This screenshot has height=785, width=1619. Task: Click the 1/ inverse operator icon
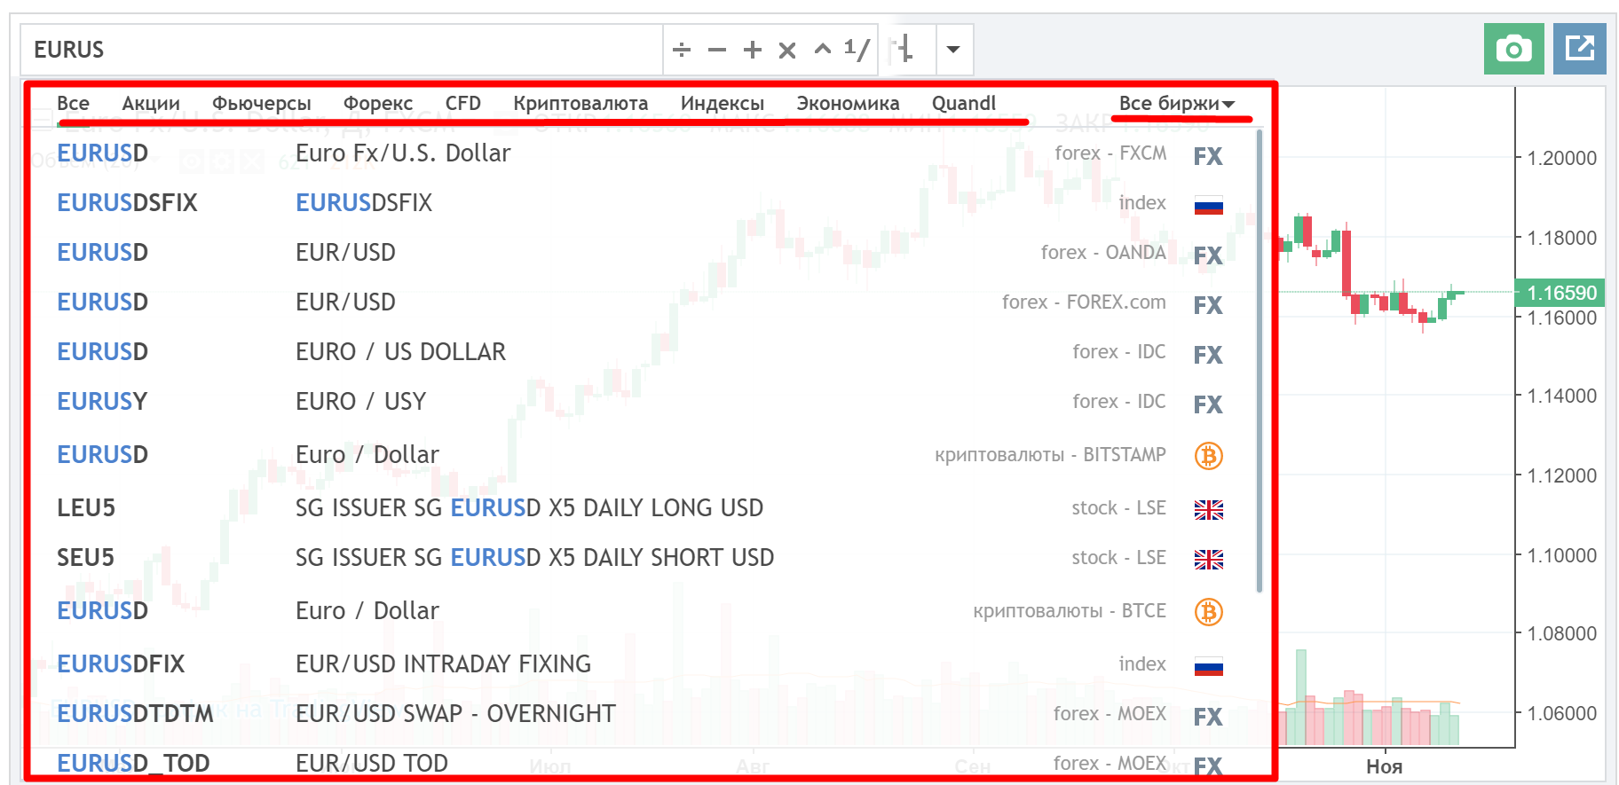[857, 50]
